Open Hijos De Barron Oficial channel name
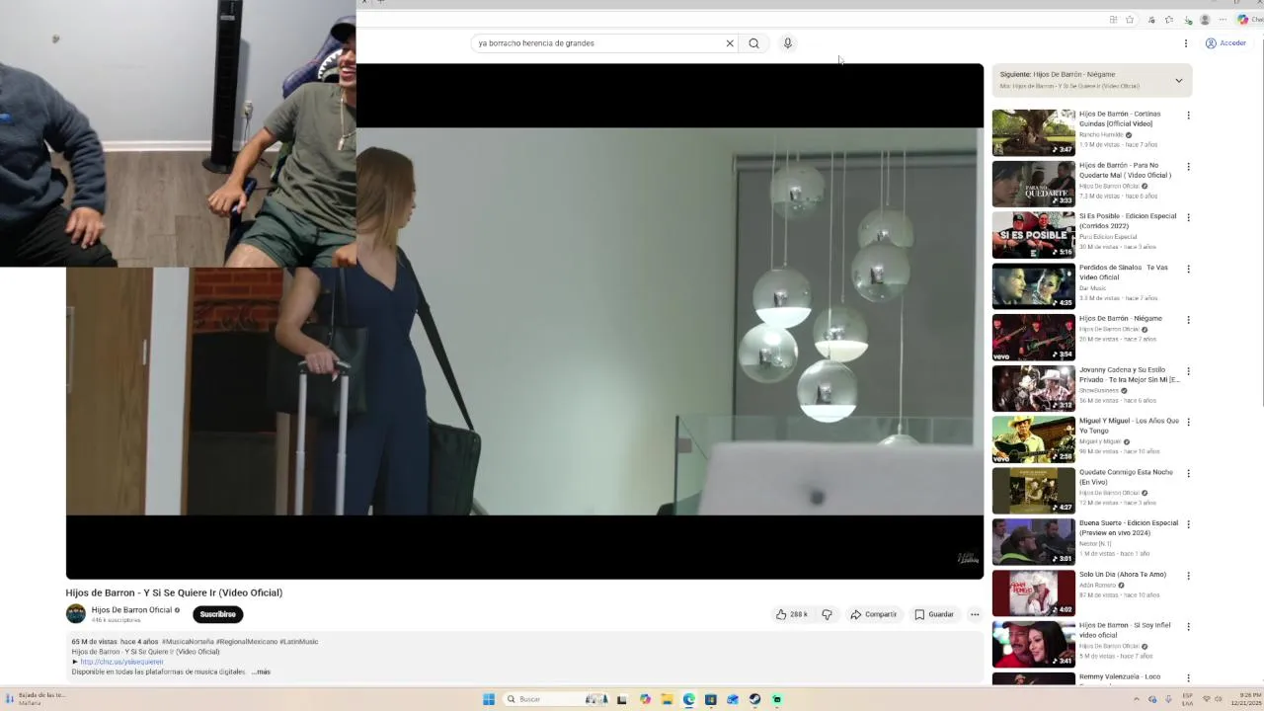 (x=132, y=609)
